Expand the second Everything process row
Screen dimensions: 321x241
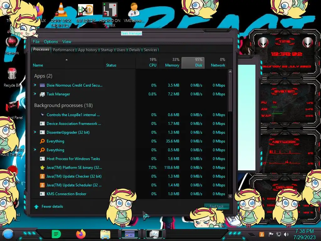coord(35,150)
